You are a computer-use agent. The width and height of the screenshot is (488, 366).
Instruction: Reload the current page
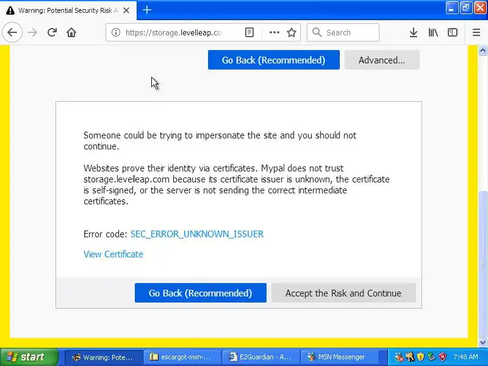(x=52, y=32)
